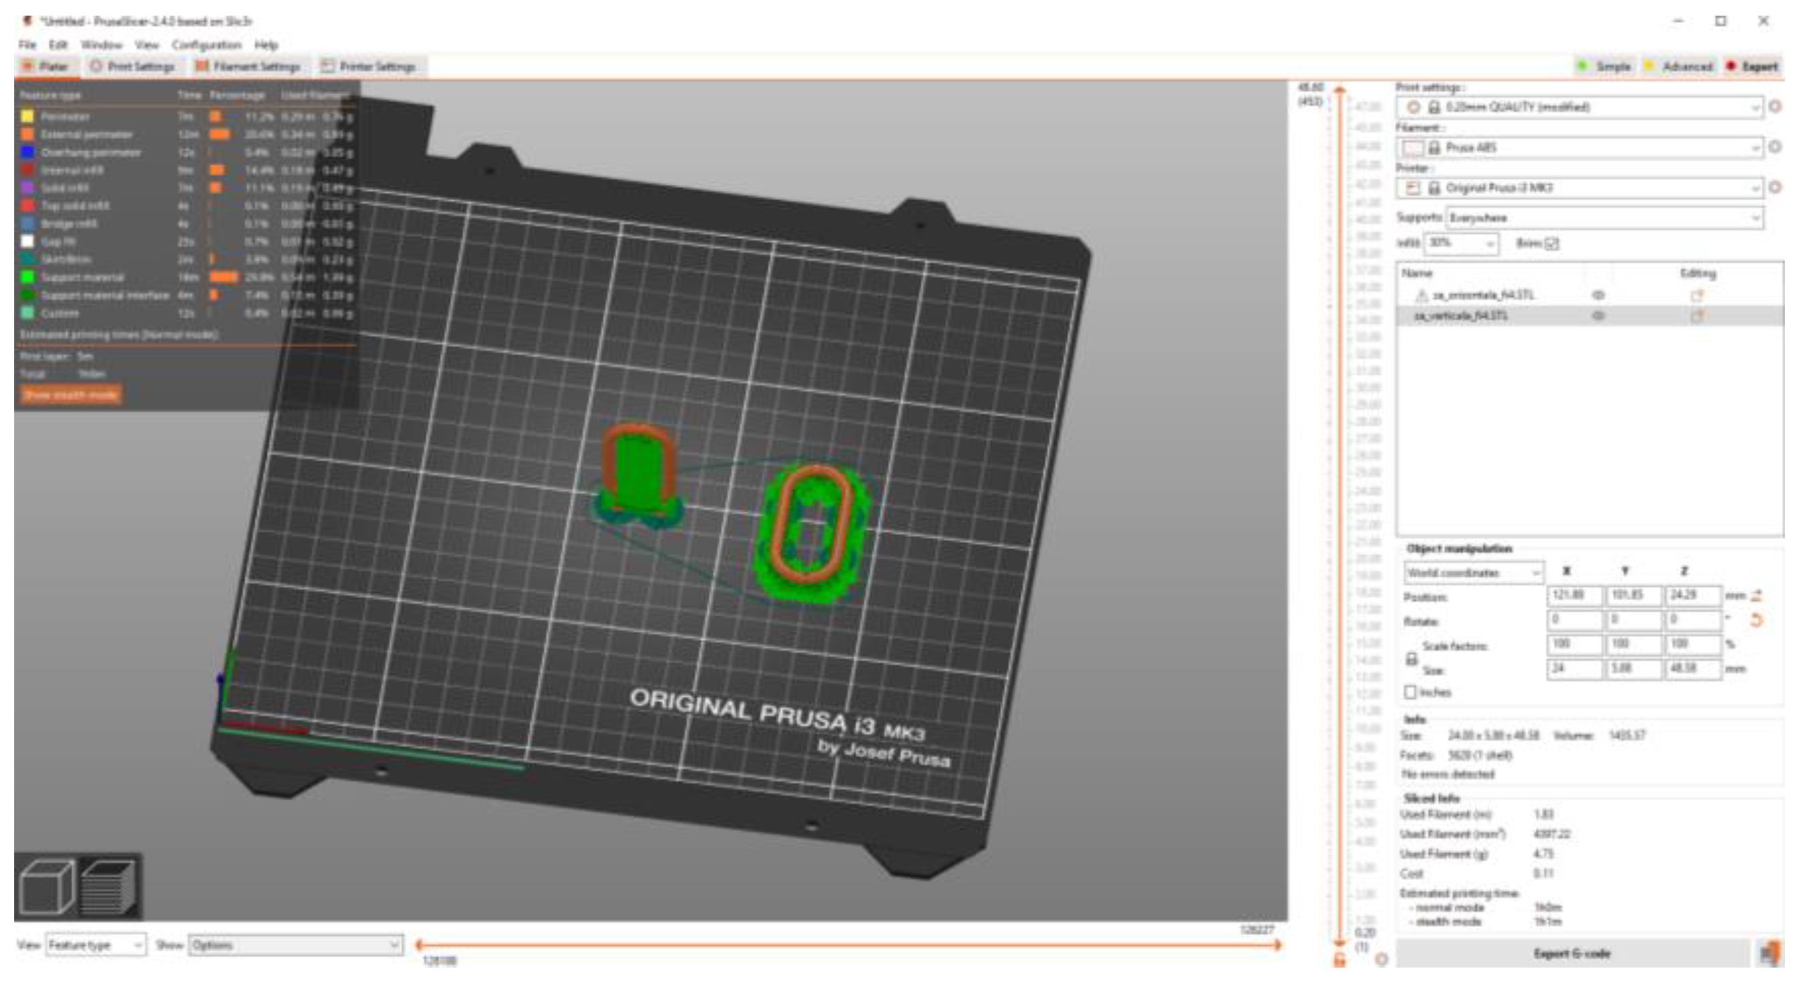Expand the Supports dropdown showing Everywhere

(1604, 218)
